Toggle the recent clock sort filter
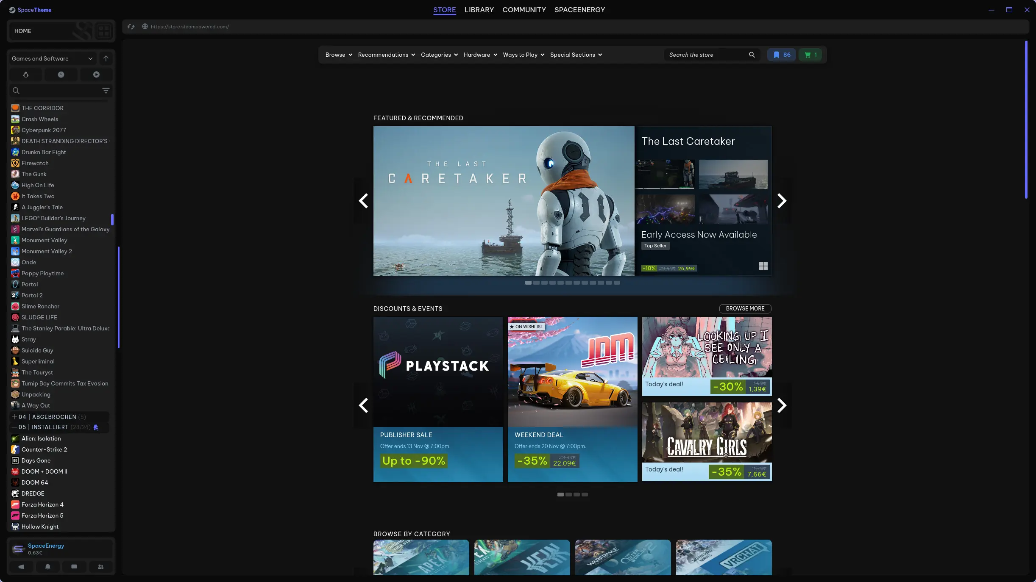Screen dimensions: 1036x582 61,75
